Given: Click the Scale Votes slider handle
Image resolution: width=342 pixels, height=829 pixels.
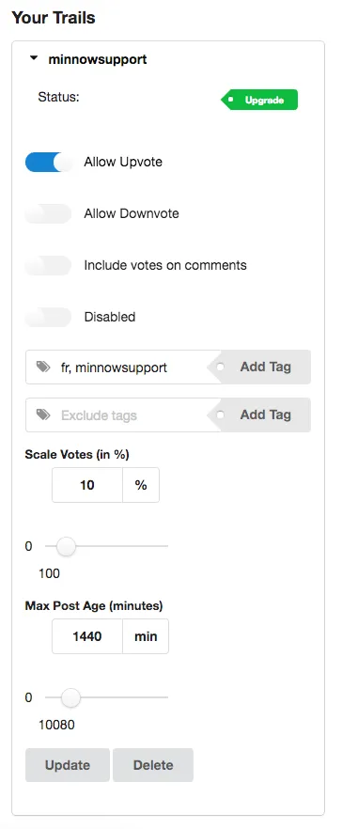Looking at the screenshot, I should click(66, 546).
